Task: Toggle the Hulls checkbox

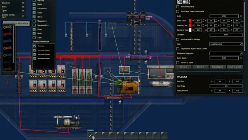Action: click(x=34, y=33)
